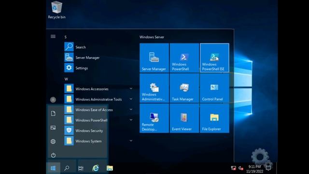
Task: Open the Action Center notifications icon
Action: coord(268,168)
